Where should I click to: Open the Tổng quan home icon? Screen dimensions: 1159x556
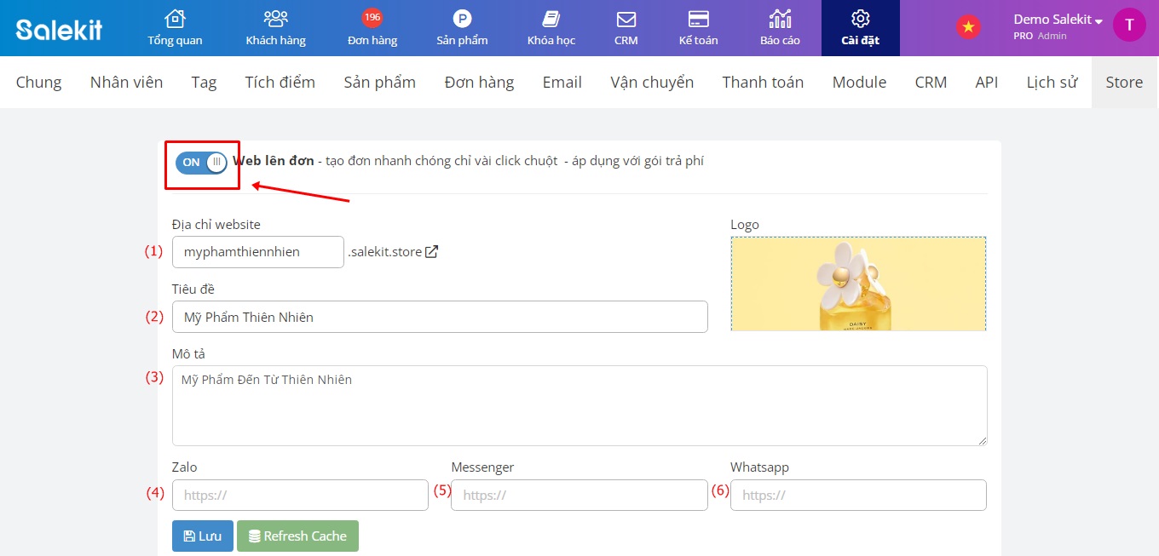pos(175,20)
